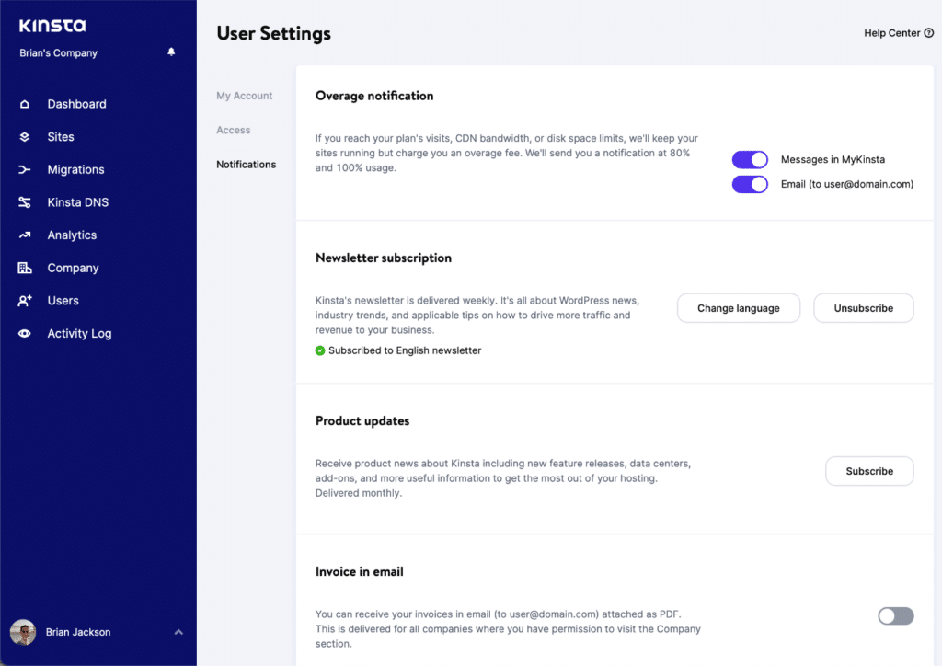The image size is (942, 666).
Task: Click the Migrations arrow icon
Action: tap(24, 169)
